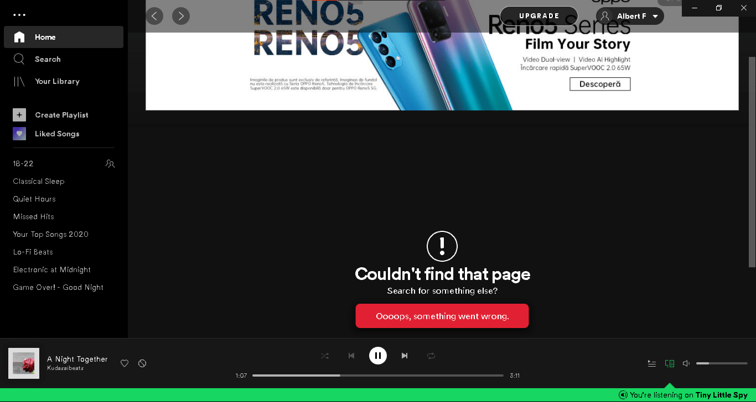Open Lo-Fi Beats playlist
The width and height of the screenshot is (756, 402).
pos(33,252)
